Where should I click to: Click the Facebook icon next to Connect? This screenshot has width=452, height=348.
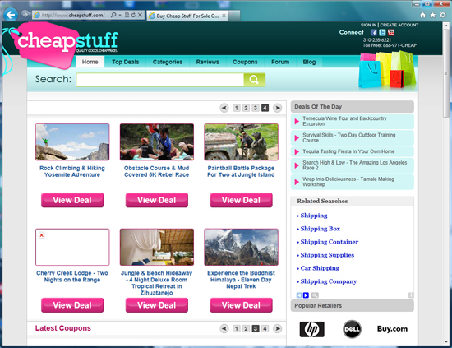coord(374,32)
